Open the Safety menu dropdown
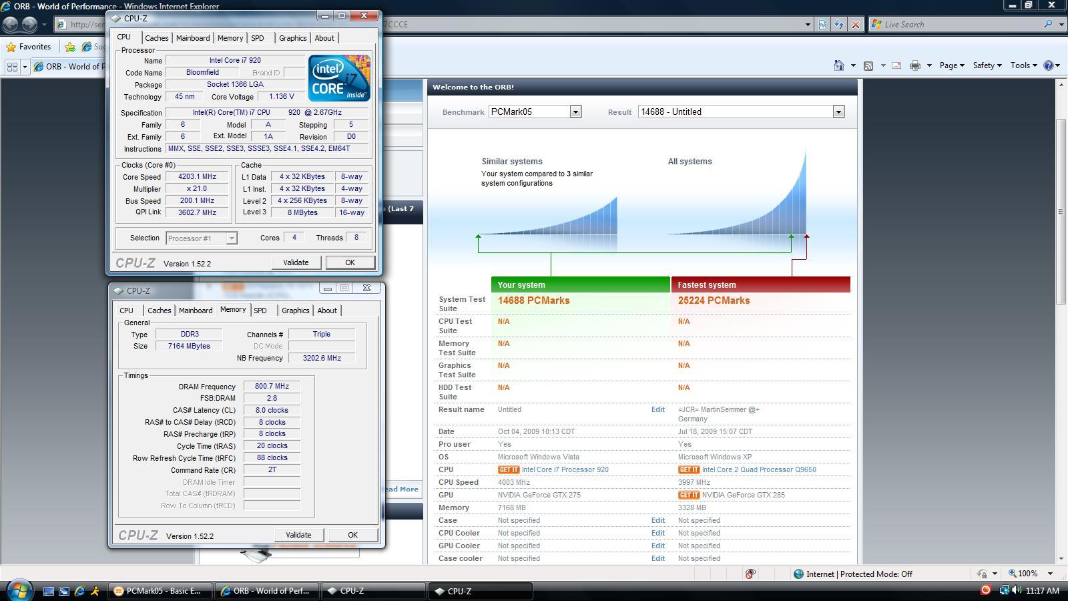 tap(987, 65)
